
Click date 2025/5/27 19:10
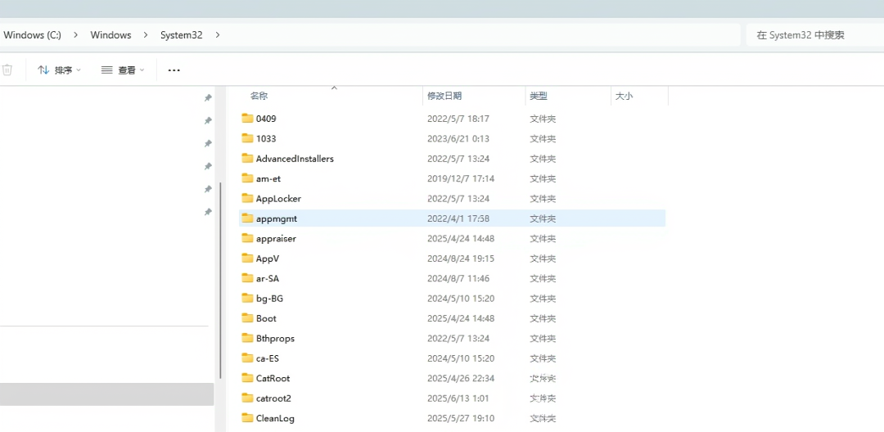[461, 418]
